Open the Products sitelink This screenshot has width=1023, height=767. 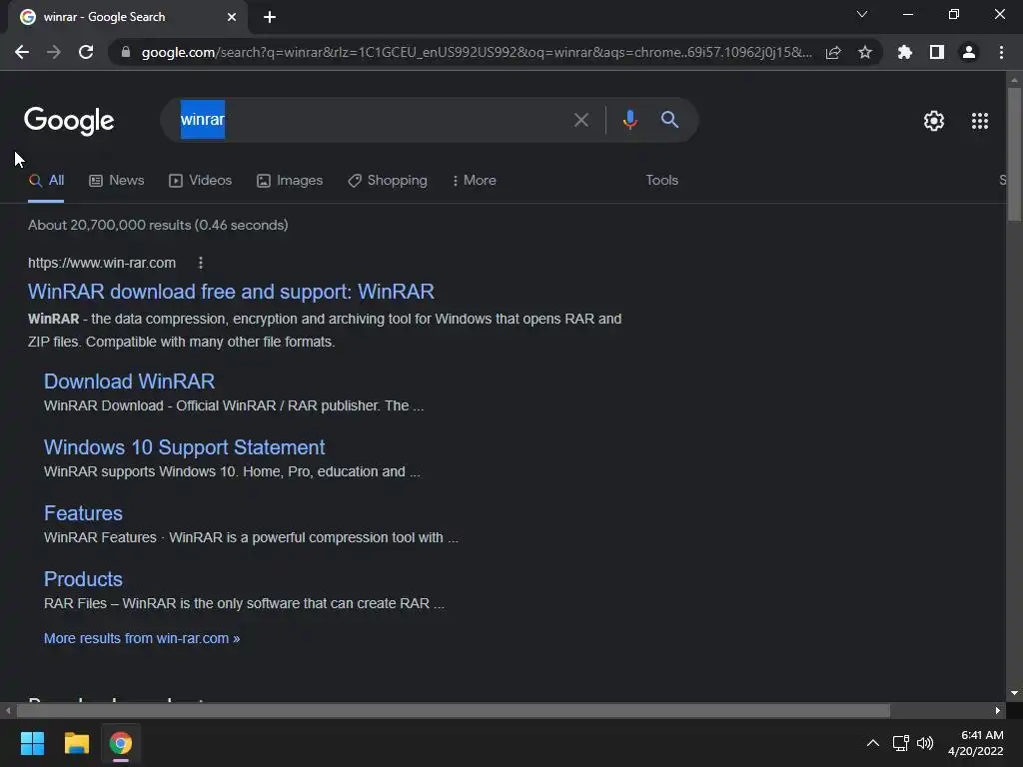(x=83, y=579)
